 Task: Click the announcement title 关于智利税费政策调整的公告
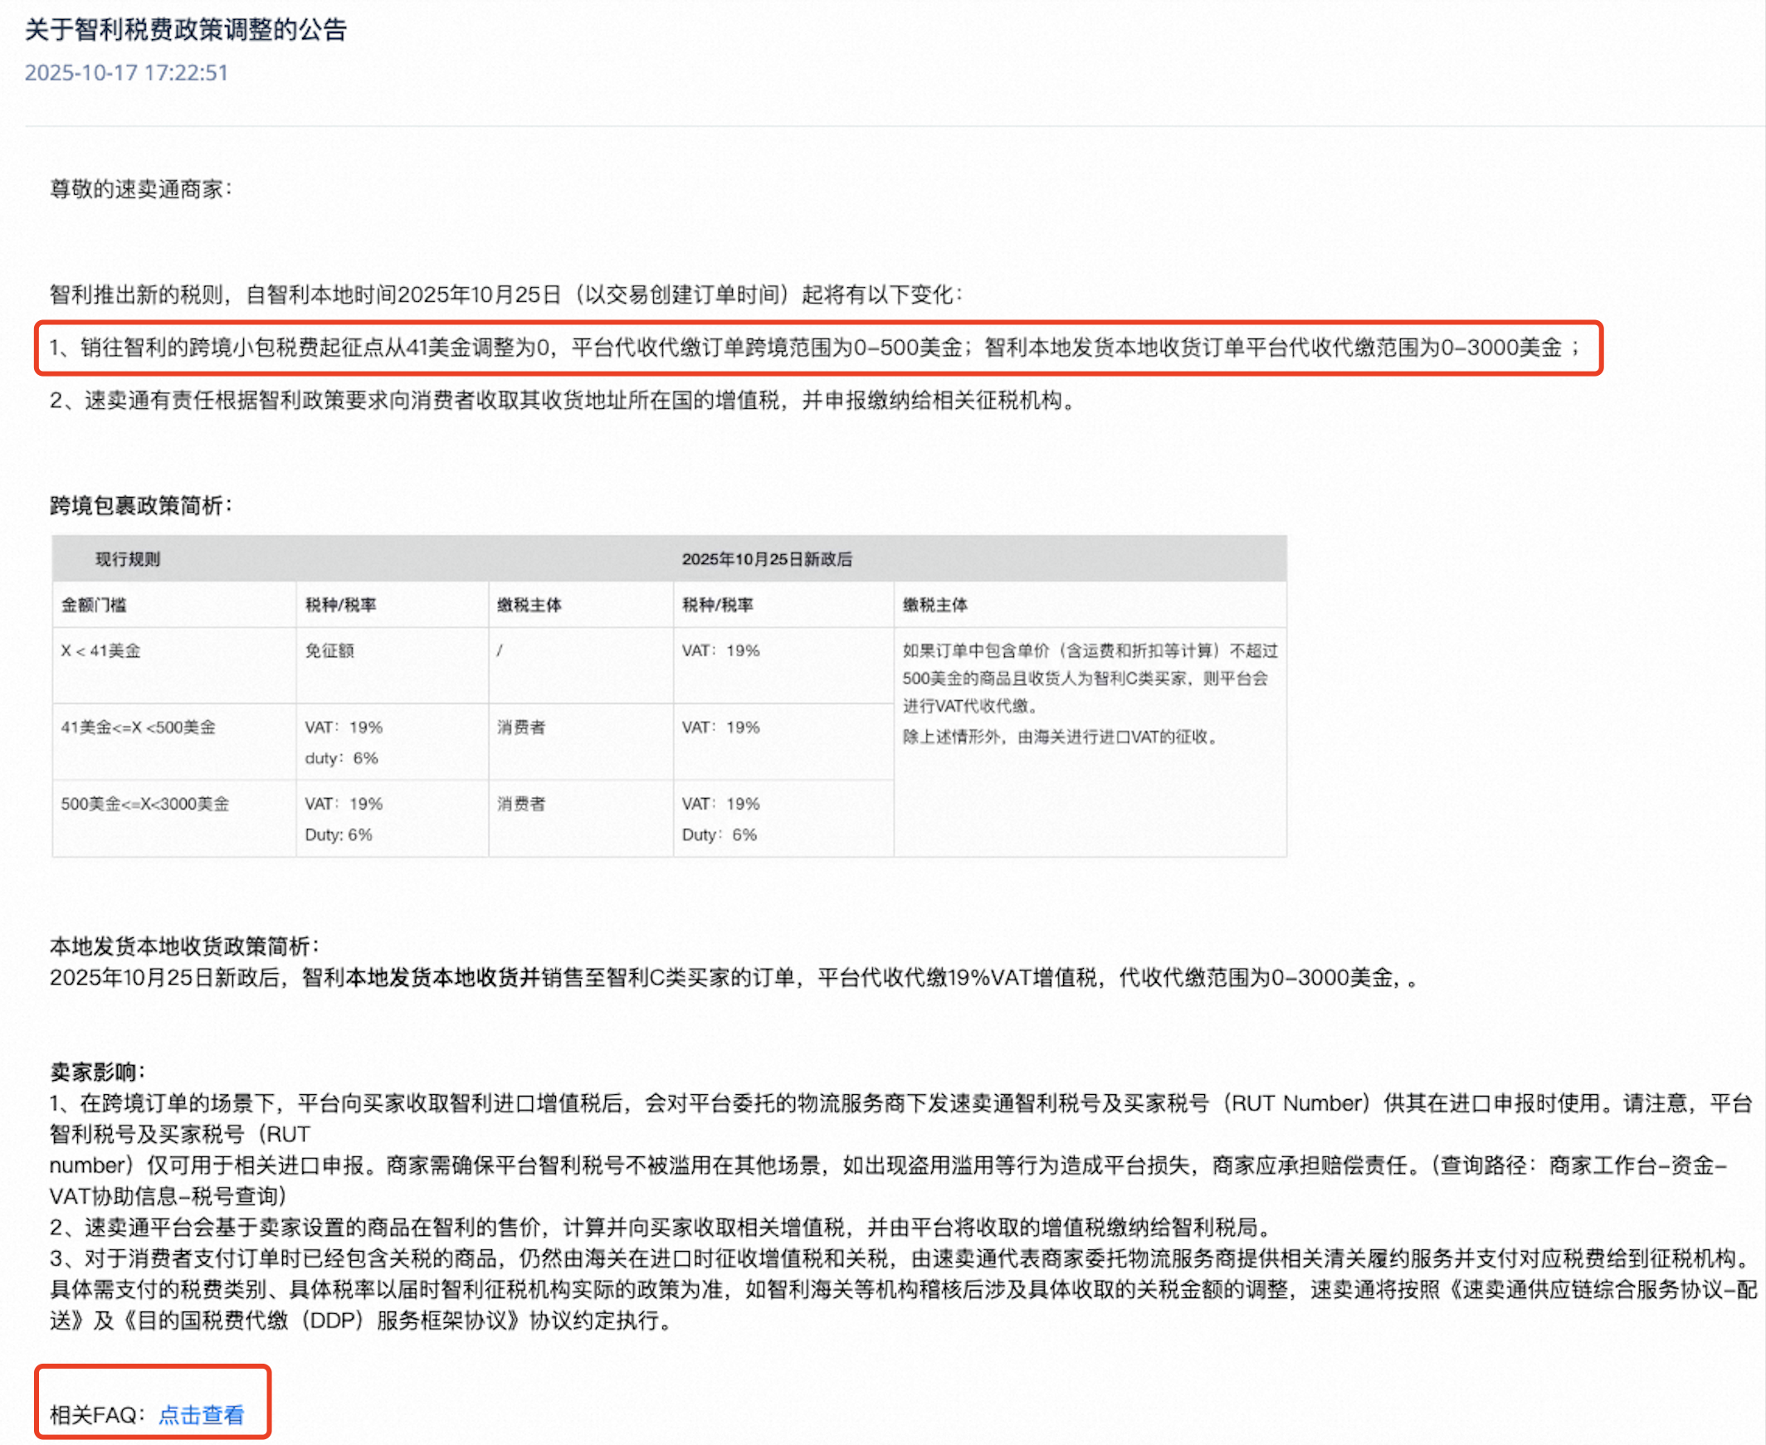187,31
